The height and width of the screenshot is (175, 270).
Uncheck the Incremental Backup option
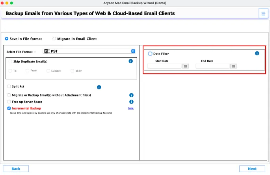coord(9,108)
